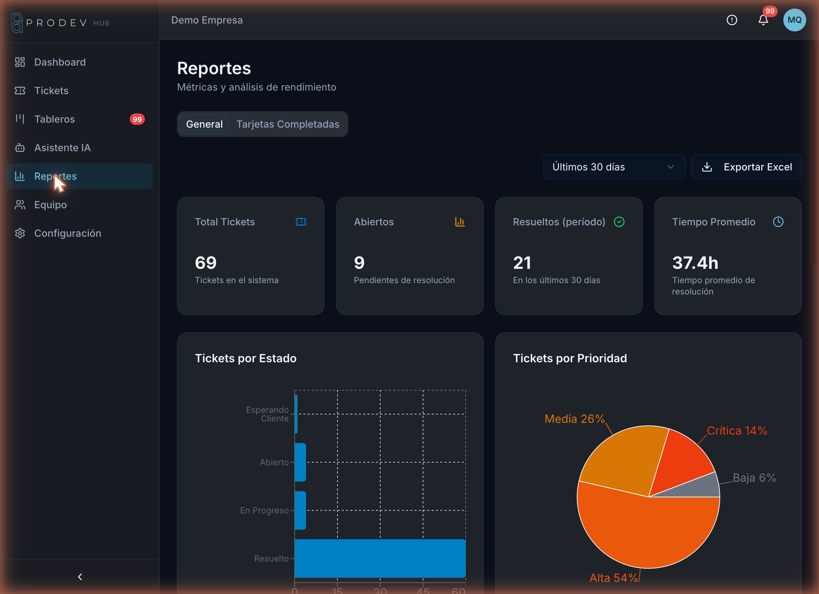Click the alert info icon in header

(x=732, y=20)
